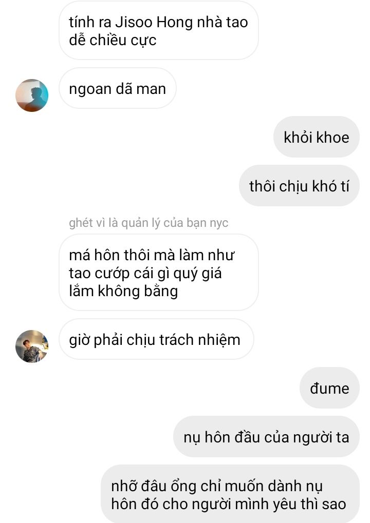Select the "thôi chịu khó tí" bubble
Image resolution: width=370 pixels, height=523 pixels.
click(x=299, y=186)
